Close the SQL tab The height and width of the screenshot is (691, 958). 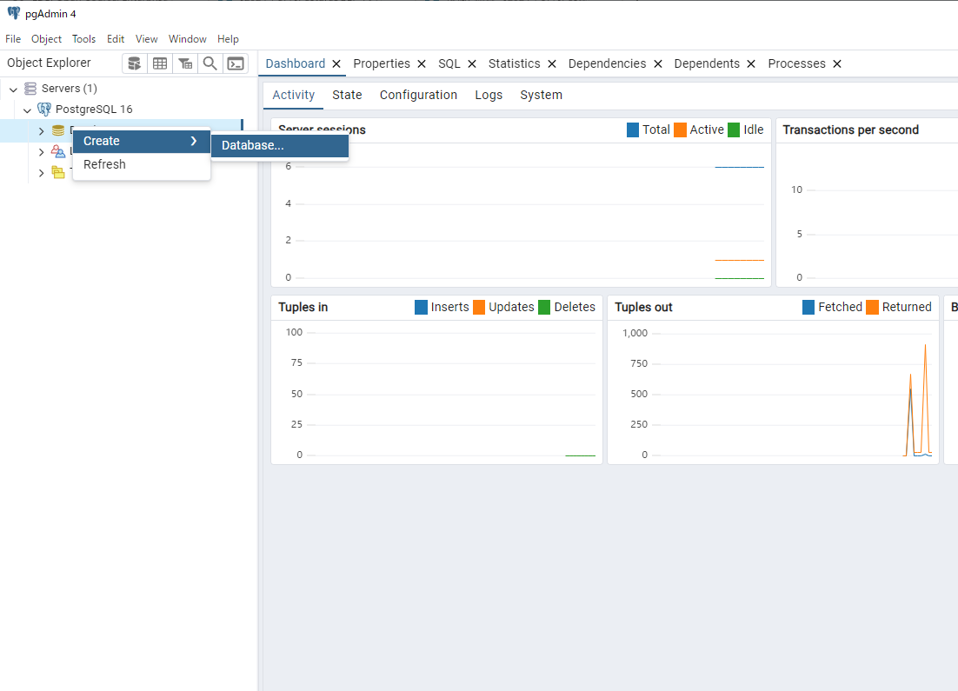coord(472,63)
